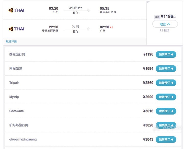Click the 含税 tax-included badge

pyautogui.click(x=157, y=17)
